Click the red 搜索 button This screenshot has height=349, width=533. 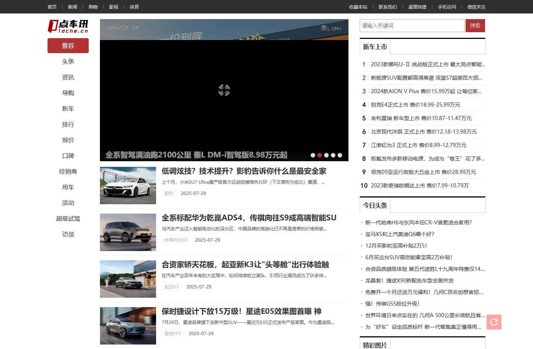click(x=475, y=25)
